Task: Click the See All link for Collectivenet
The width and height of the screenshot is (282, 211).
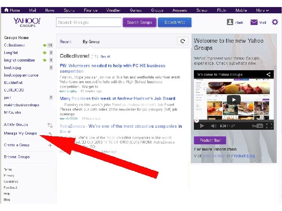Action: 105,57
